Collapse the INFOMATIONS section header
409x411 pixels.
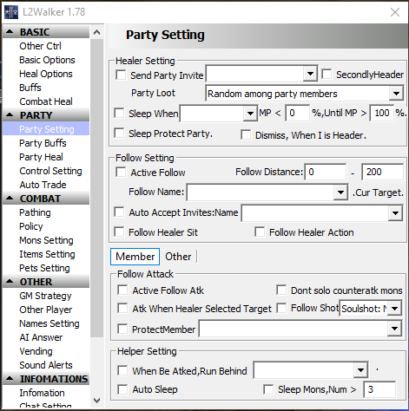point(46,379)
